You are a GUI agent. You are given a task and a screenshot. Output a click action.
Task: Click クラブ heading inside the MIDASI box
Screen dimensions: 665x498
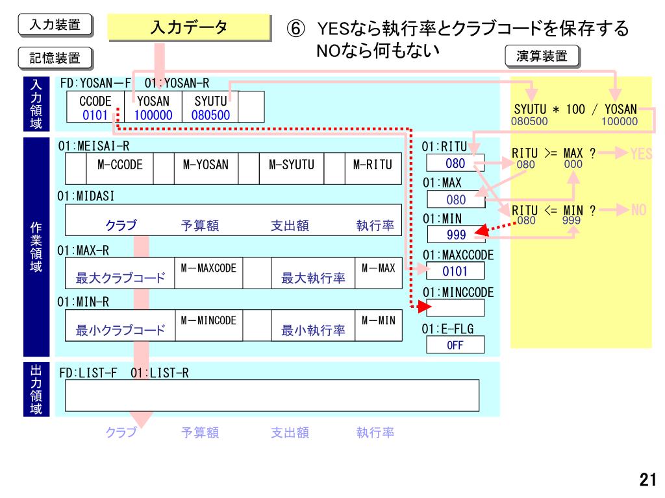coord(121,225)
